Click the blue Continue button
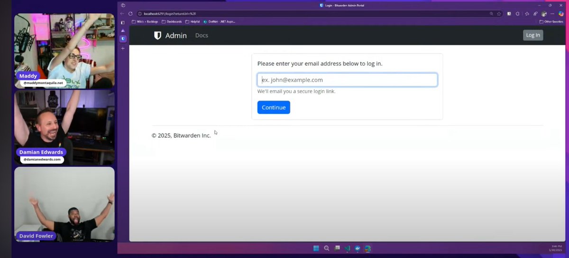This screenshot has height=258, width=569. tap(274, 107)
